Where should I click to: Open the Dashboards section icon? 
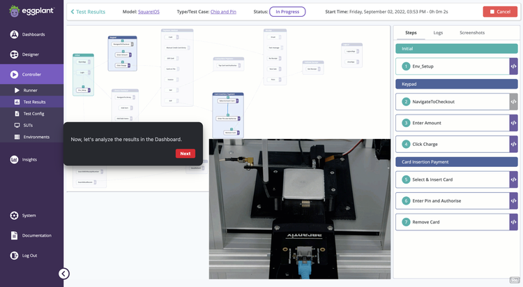pyautogui.click(x=15, y=34)
